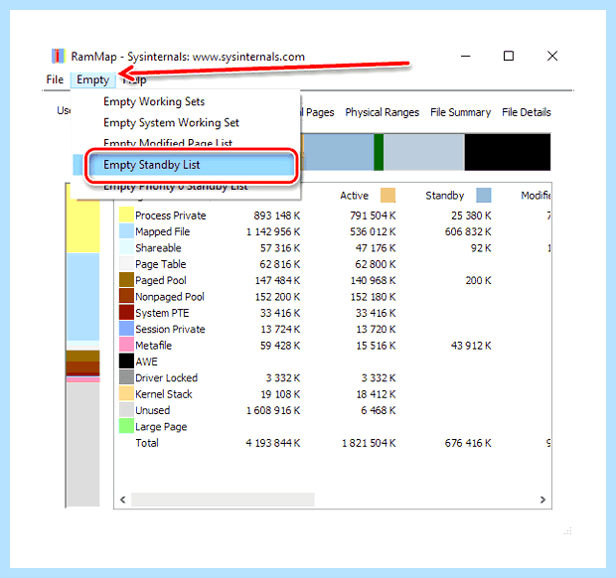Select the AWE row label
Viewport: 616px width, 578px height.
tap(146, 361)
